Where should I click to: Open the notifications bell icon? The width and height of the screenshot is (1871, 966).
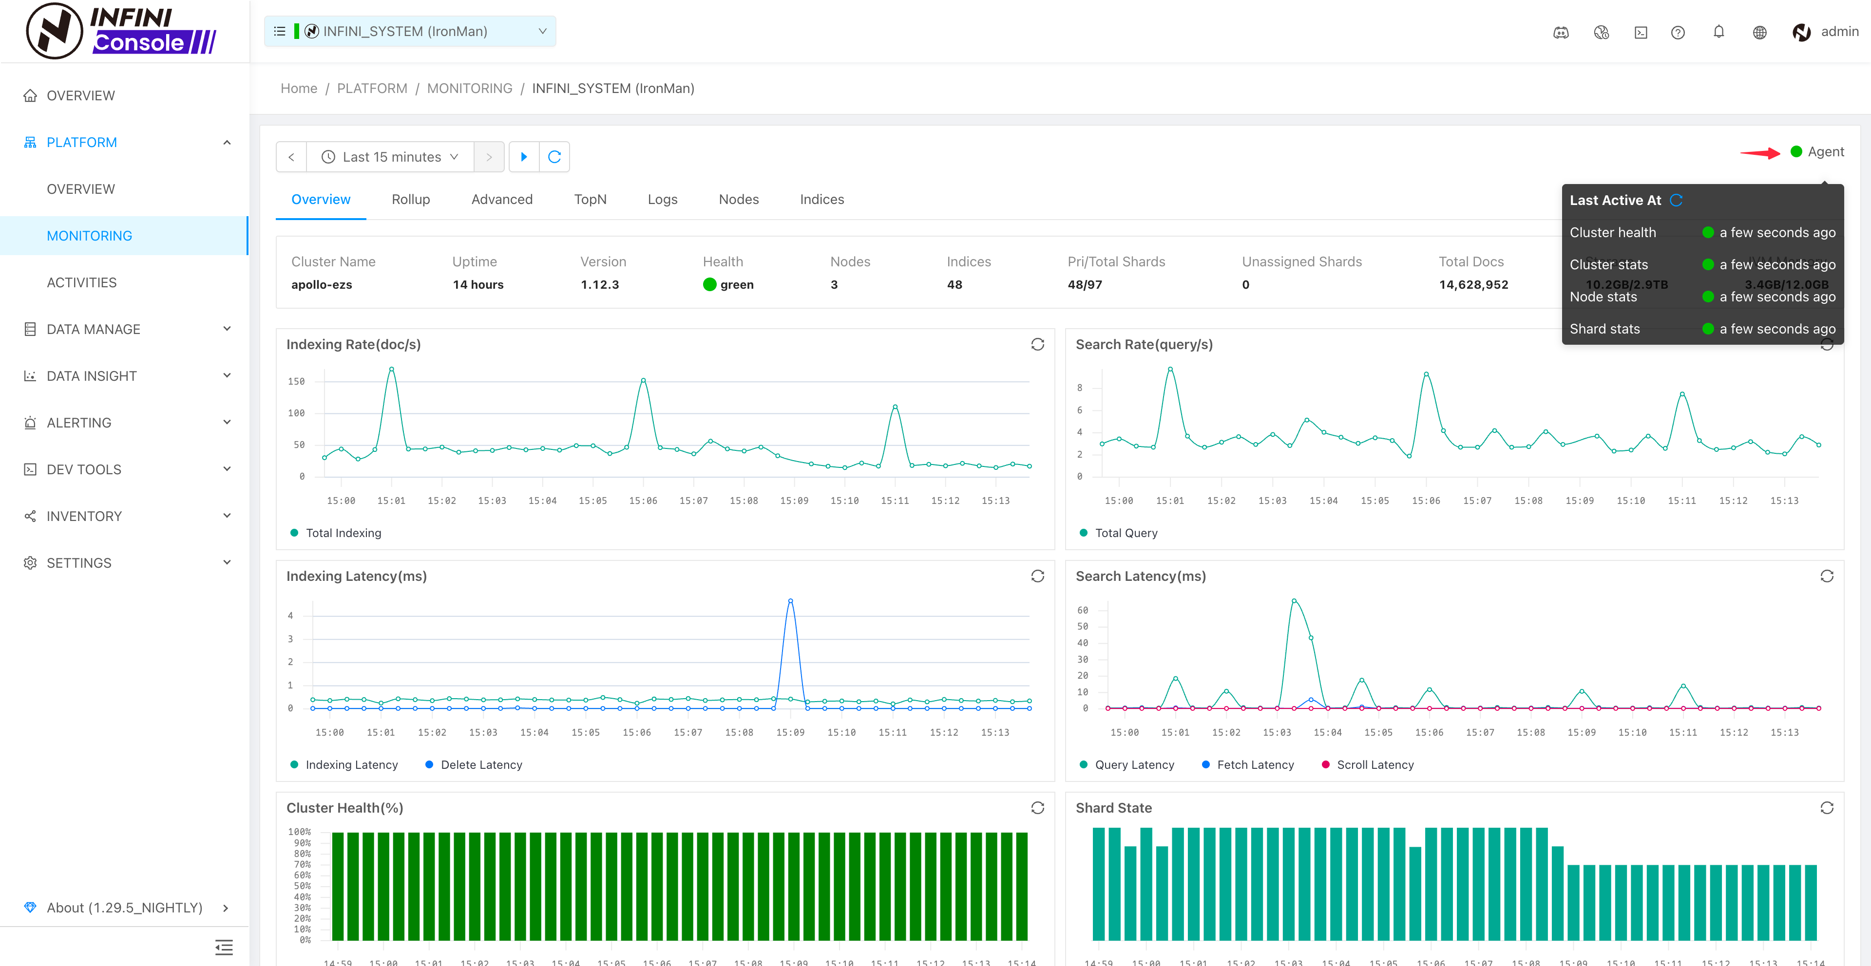(1718, 32)
